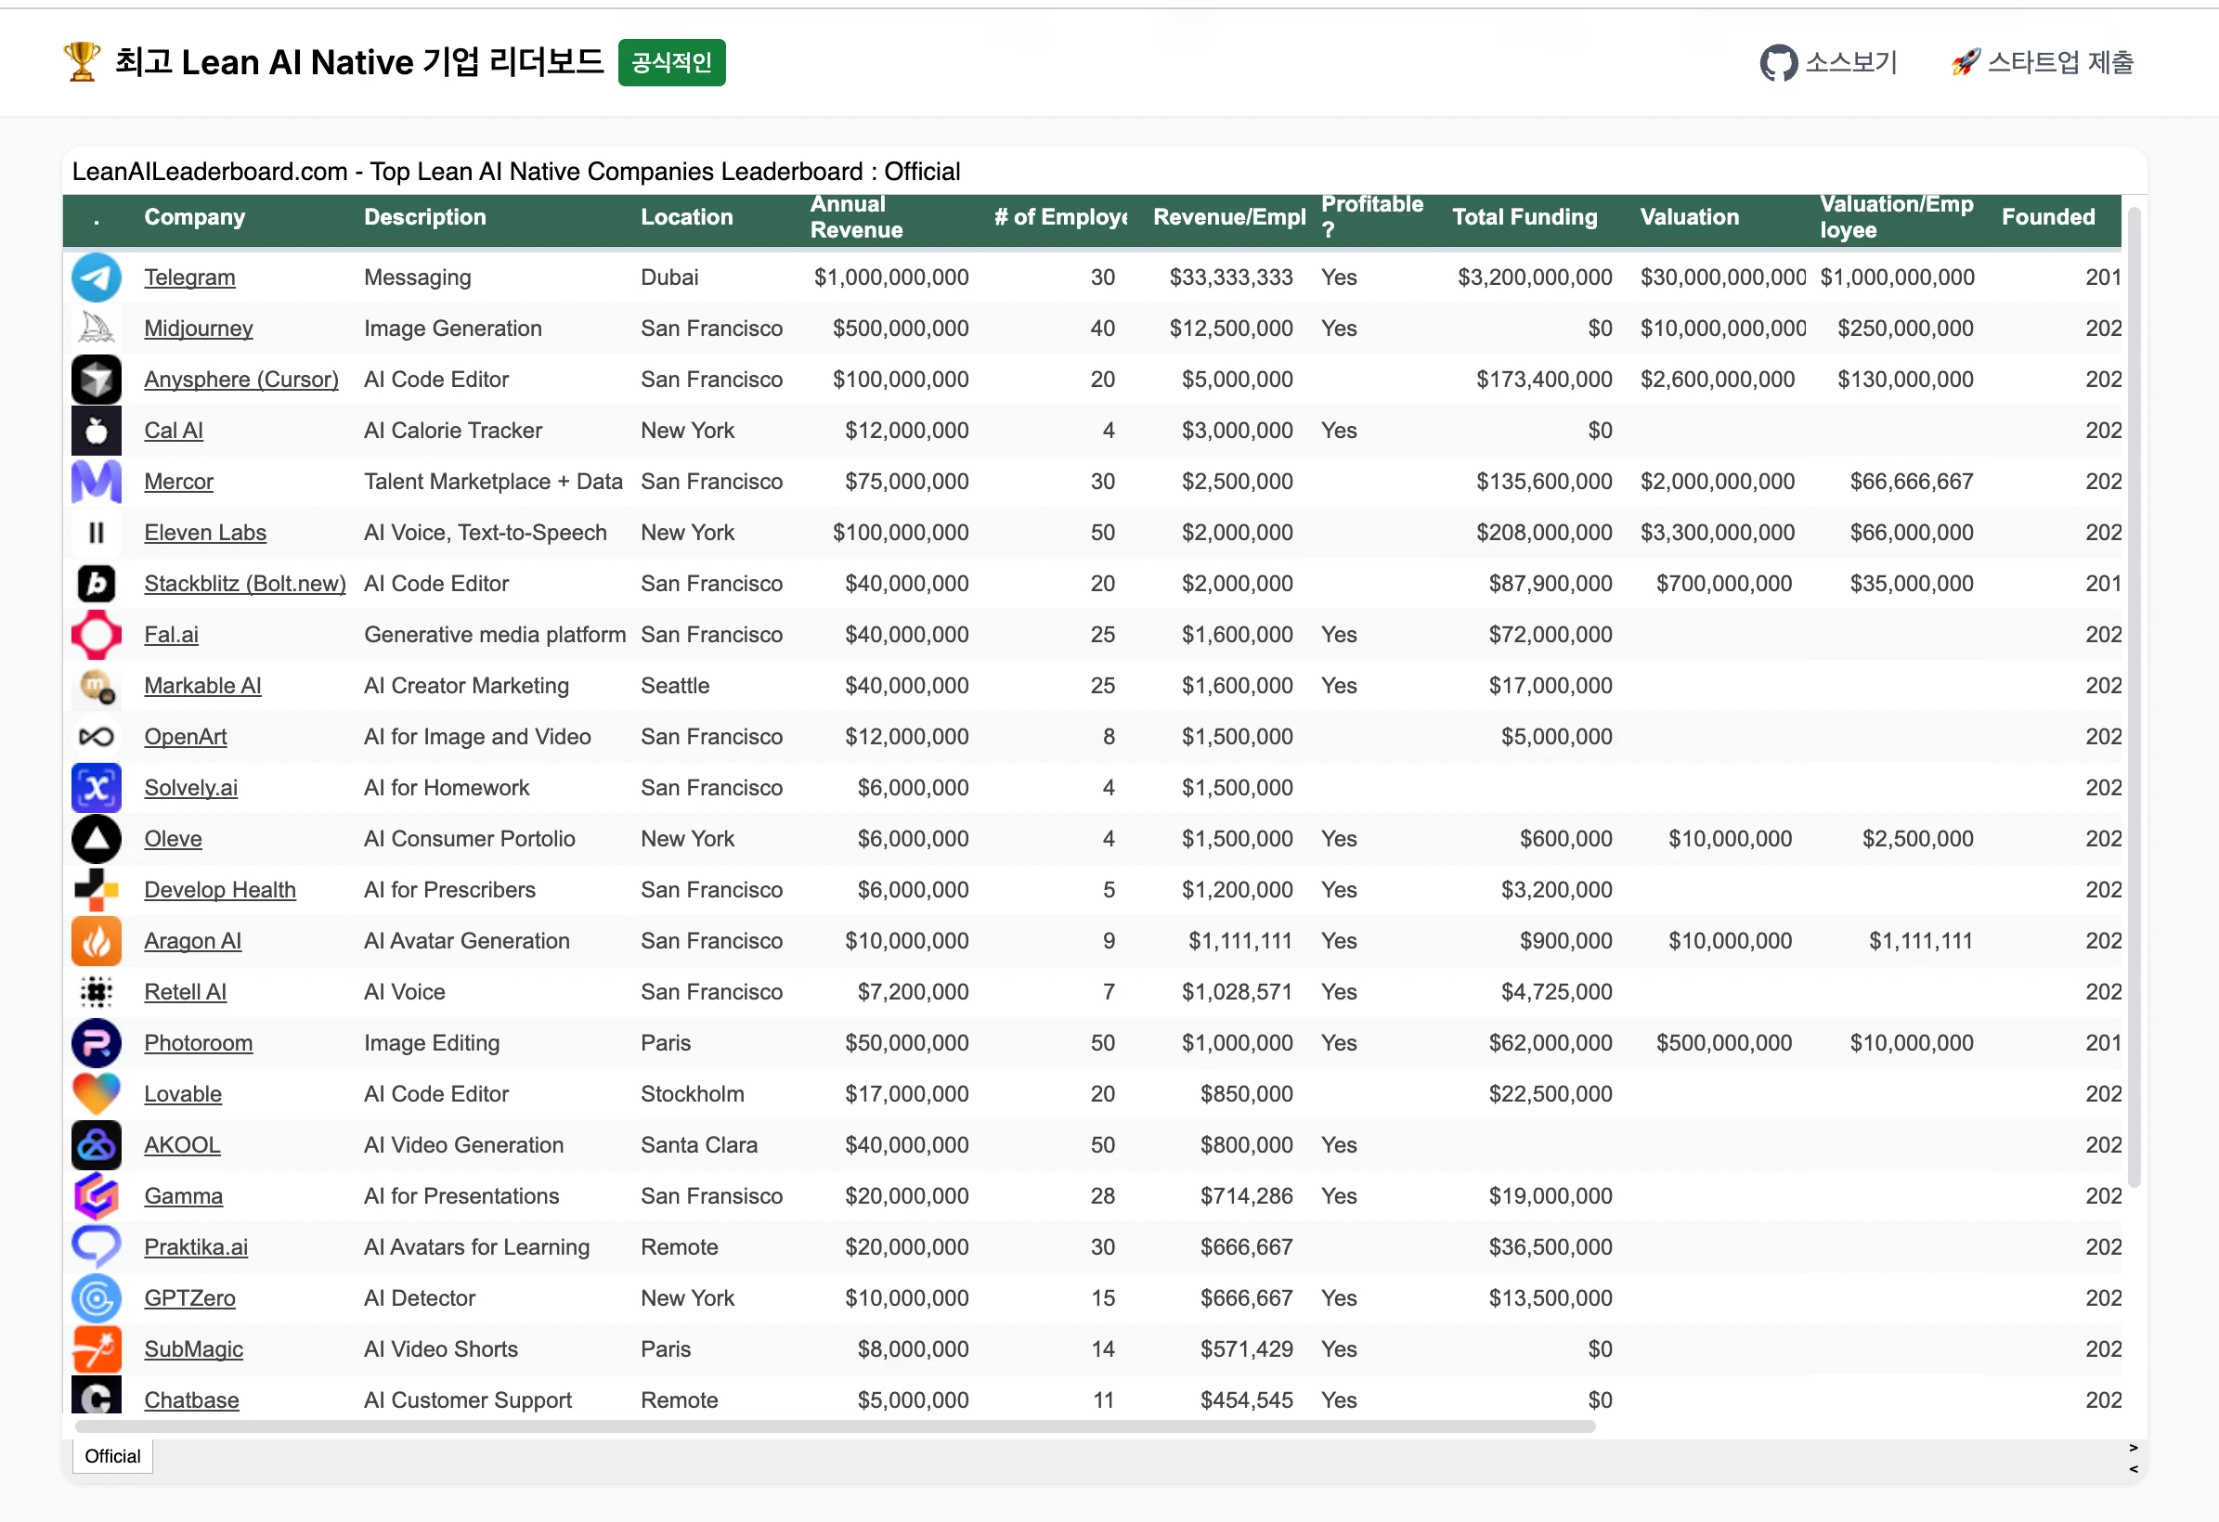The width and height of the screenshot is (2219, 1522).
Task: Click the Talent Marketplace + Data description
Action: pos(493,482)
